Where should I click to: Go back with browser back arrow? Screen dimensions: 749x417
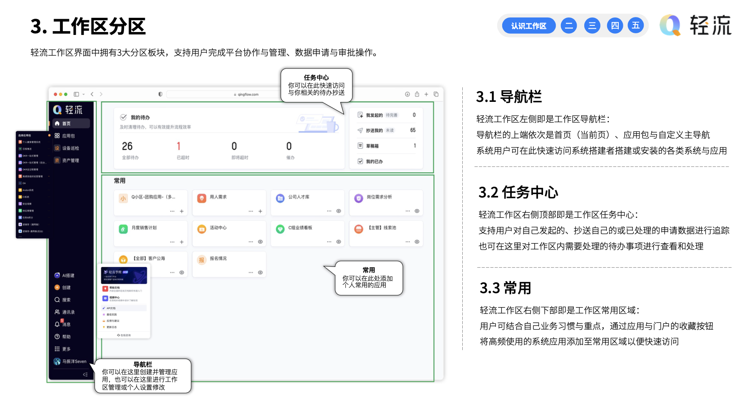pyautogui.click(x=92, y=94)
